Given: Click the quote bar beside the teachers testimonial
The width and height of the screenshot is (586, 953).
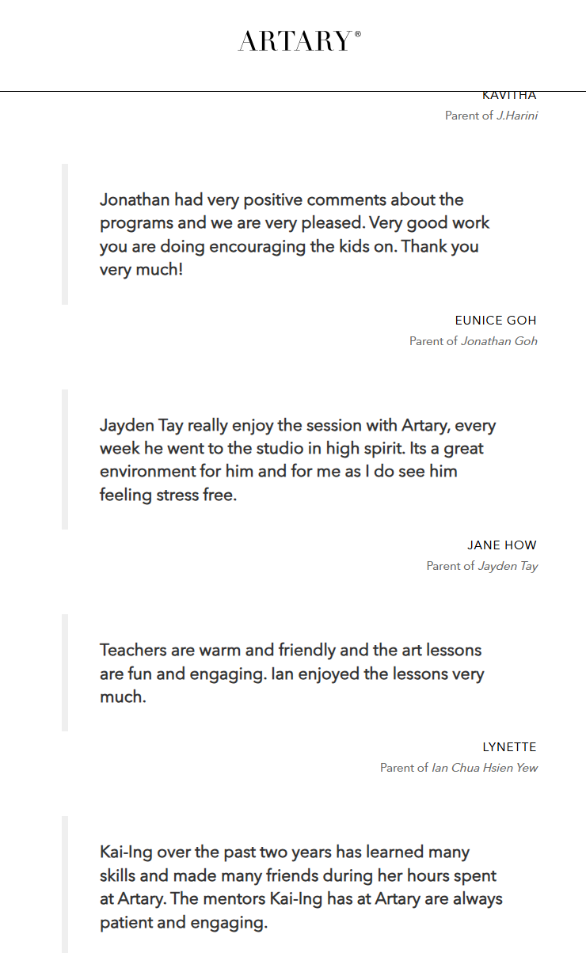Looking at the screenshot, I should point(65,673).
